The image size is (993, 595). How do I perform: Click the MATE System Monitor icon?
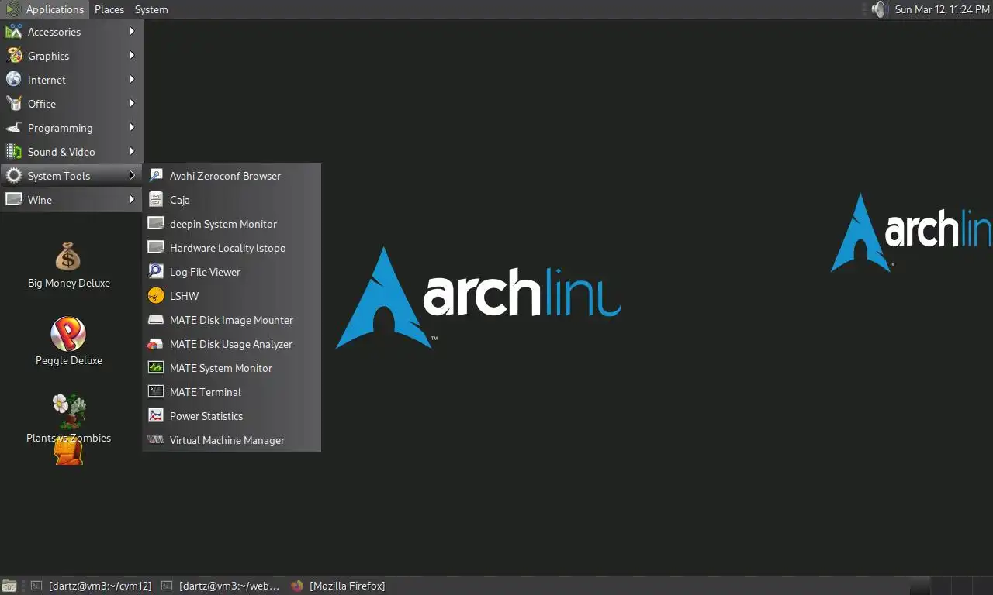click(x=156, y=368)
